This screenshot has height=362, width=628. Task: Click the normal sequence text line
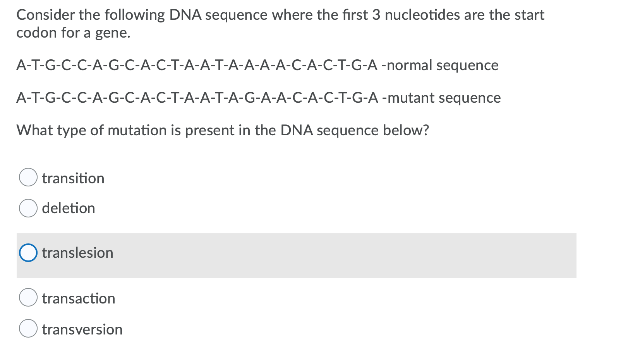[x=257, y=66]
